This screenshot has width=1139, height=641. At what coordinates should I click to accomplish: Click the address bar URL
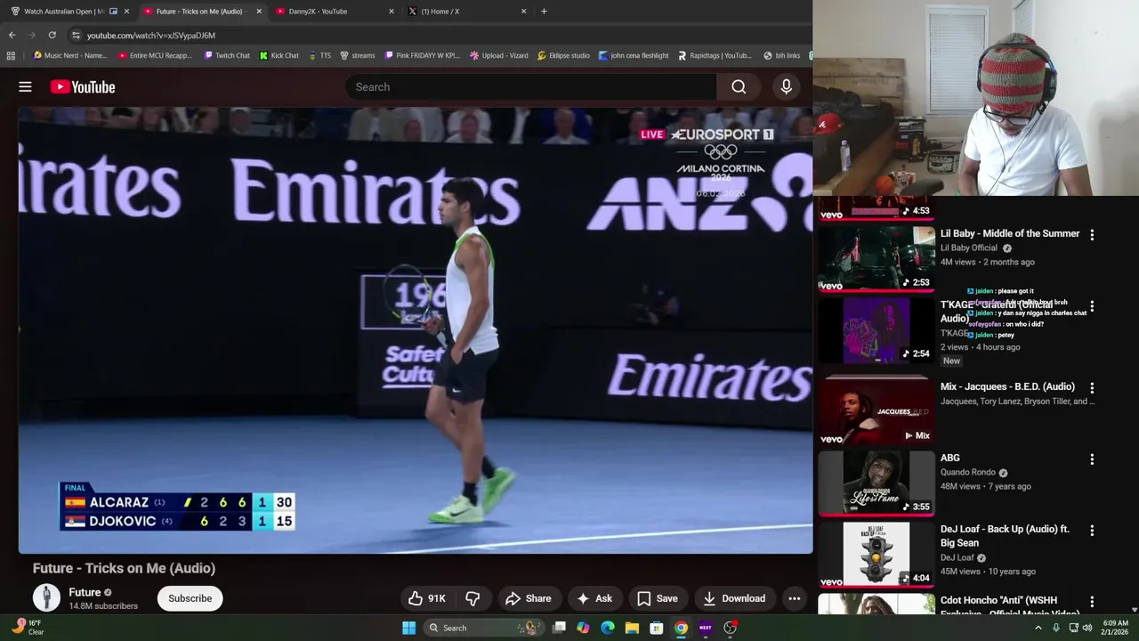click(151, 36)
